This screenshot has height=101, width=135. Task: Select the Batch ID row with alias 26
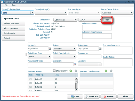[51, 83]
